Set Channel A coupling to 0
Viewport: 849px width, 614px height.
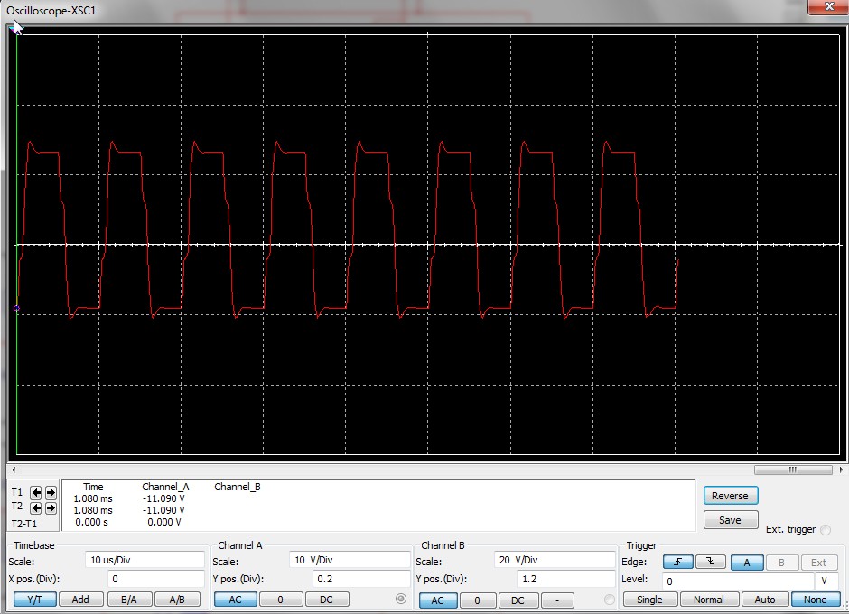pyautogui.click(x=280, y=600)
